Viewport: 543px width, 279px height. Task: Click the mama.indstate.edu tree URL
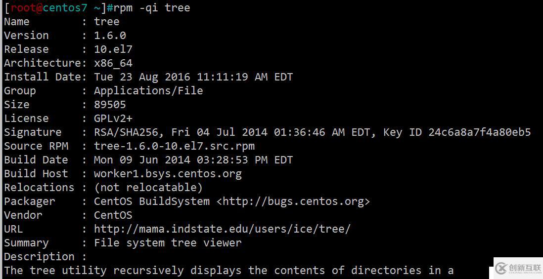pos(222,229)
